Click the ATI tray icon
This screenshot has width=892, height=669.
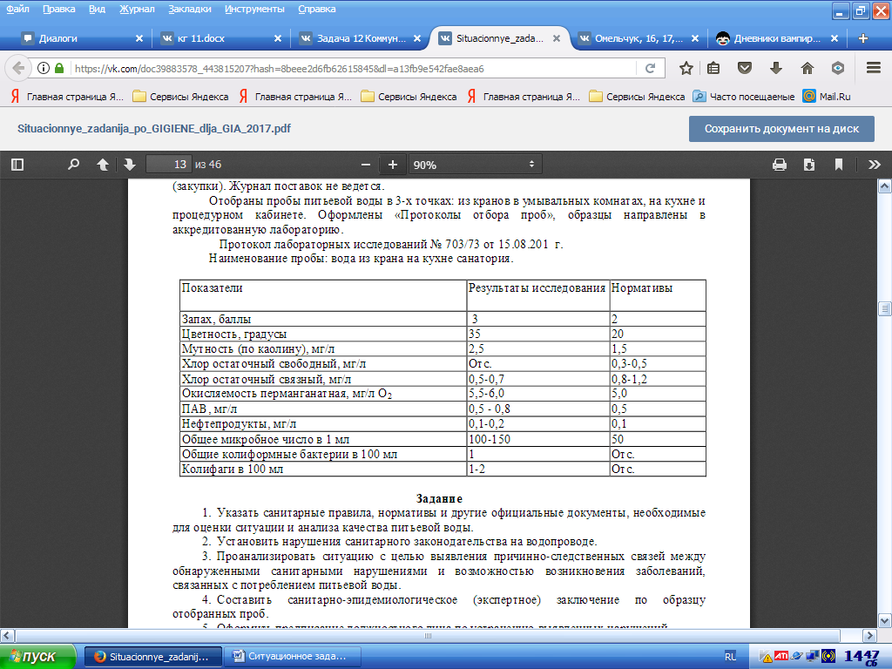781,656
